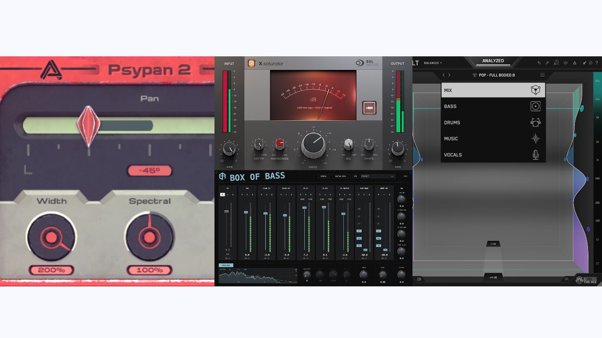Click the highlighted Freq All button

[226, 265]
